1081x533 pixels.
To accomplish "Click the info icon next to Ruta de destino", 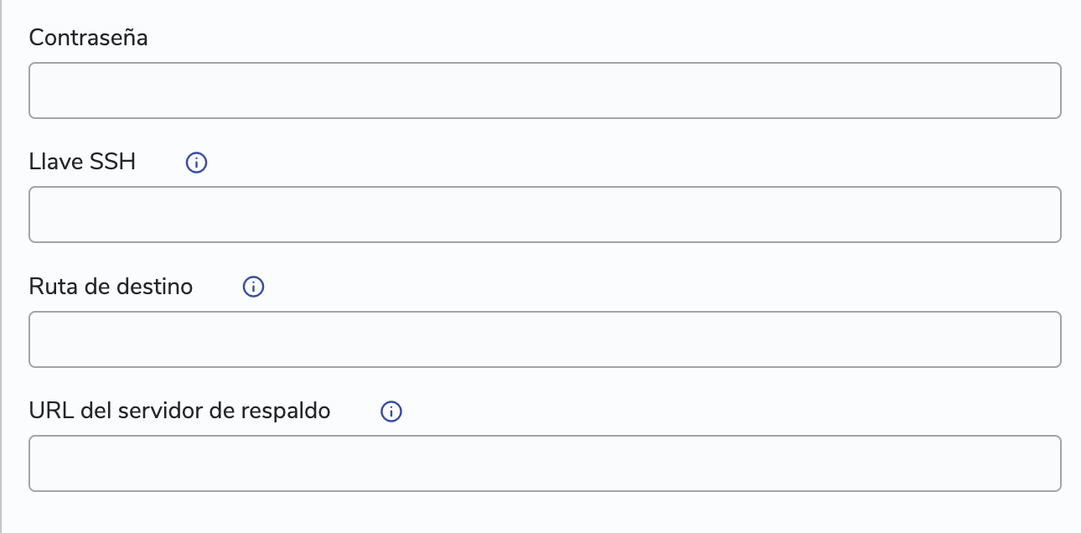I will pyautogui.click(x=253, y=287).
